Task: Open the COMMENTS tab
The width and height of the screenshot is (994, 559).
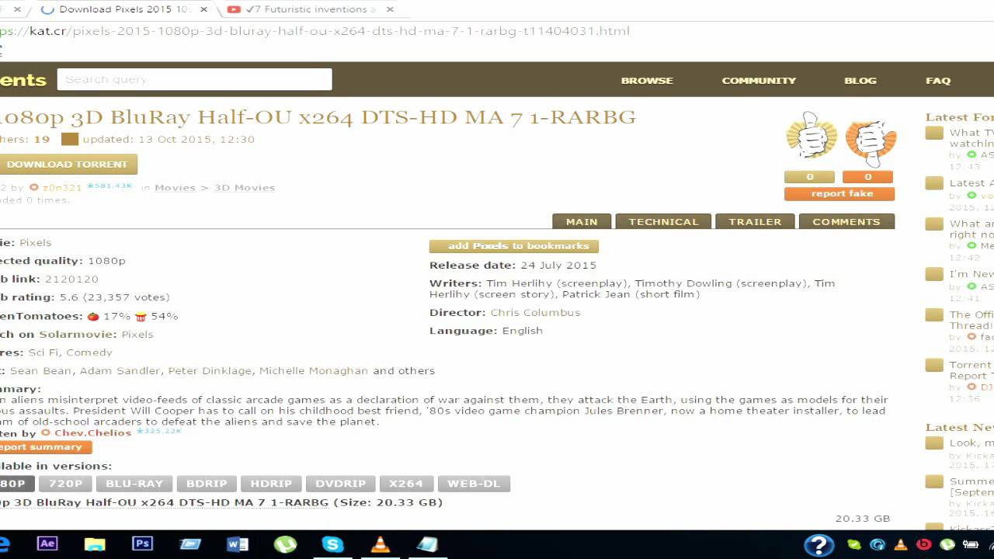Action: [x=846, y=221]
